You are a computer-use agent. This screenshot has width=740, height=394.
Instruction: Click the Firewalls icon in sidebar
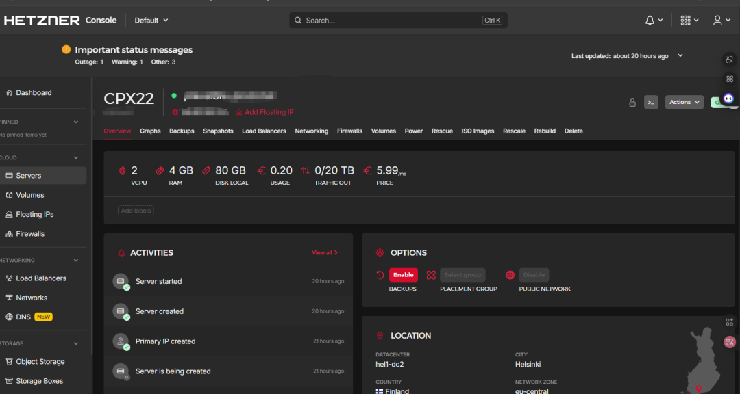coord(9,234)
